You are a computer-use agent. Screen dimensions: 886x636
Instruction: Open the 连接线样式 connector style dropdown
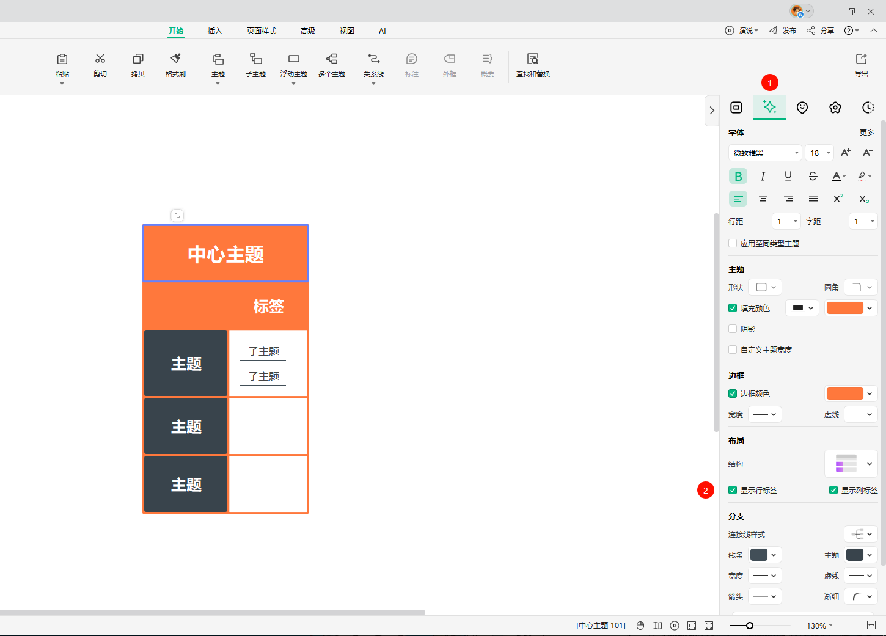coord(861,534)
